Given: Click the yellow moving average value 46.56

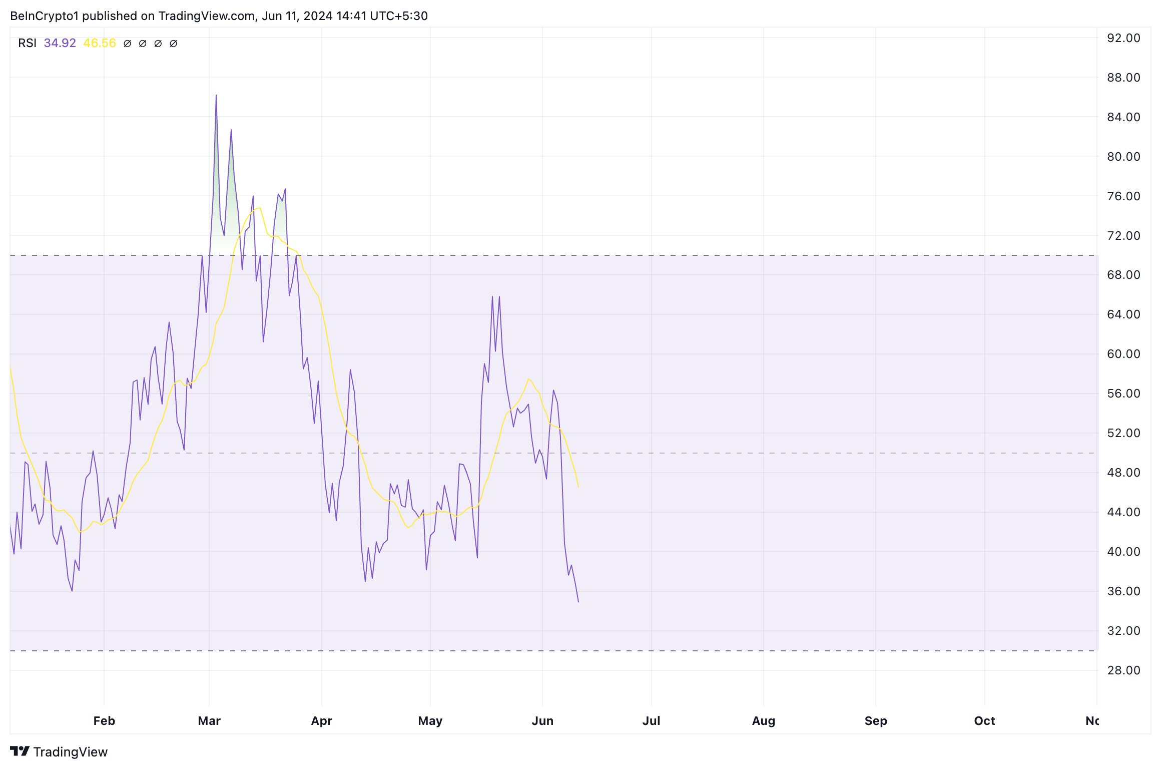Looking at the screenshot, I should 99,43.
